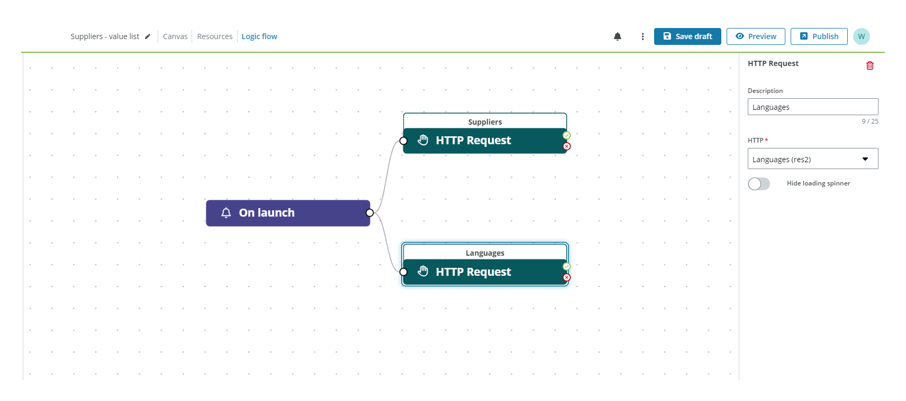Screen dimensions: 906x401
Task: Open the three-dot more options menu
Action: tap(642, 36)
